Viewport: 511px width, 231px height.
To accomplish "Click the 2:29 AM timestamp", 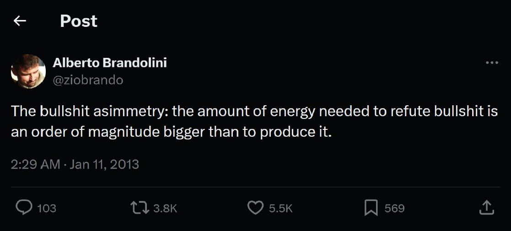I will [x=35, y=164].
